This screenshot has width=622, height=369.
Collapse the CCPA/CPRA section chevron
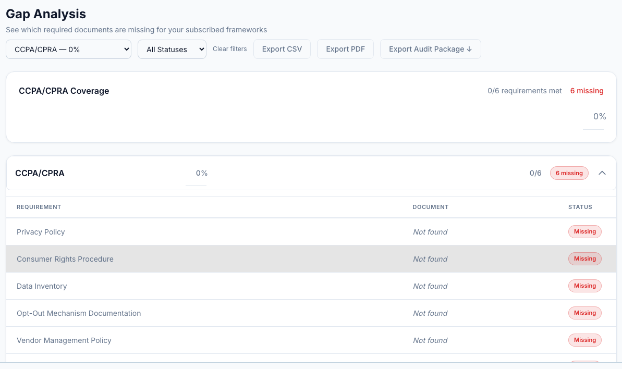pyautogui.click(x=602, y=173)
